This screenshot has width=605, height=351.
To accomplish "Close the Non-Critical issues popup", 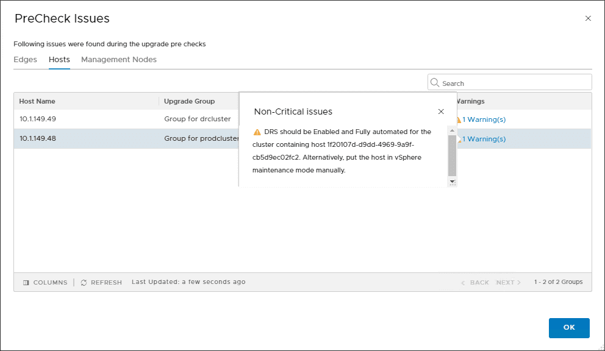I will click(x=441, y=112).
